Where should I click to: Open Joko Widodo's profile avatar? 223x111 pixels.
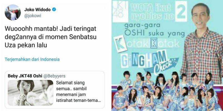coord(13,12)
